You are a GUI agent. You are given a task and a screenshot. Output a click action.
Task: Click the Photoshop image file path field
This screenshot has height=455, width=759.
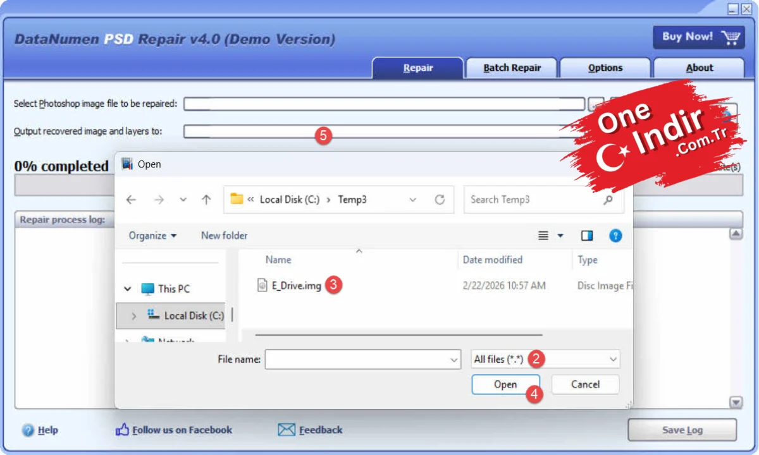tap(385, 104)
